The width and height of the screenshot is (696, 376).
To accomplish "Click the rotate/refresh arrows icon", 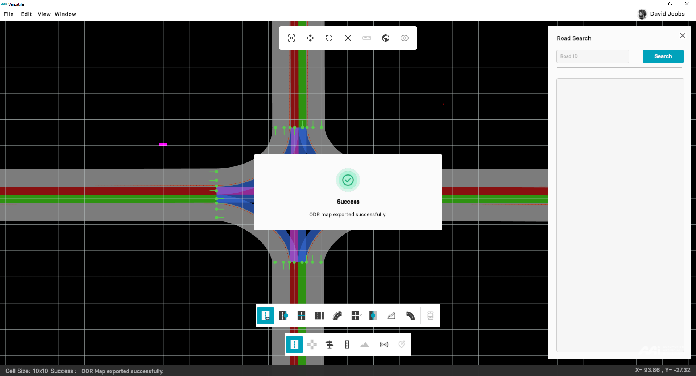I will (329, 38).
